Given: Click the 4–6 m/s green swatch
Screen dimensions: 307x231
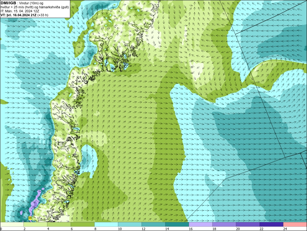Looking at the screenshot, I should point(59,224).
